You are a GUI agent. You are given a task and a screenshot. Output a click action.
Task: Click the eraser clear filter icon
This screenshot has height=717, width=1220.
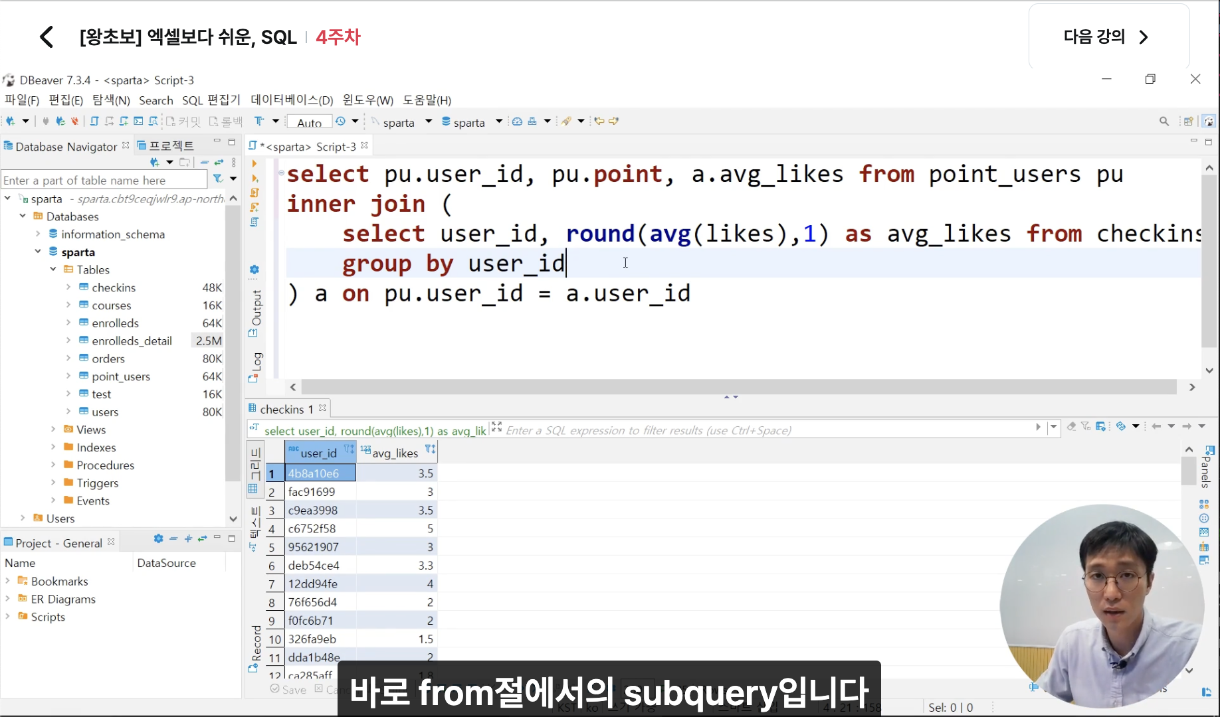1071,426
